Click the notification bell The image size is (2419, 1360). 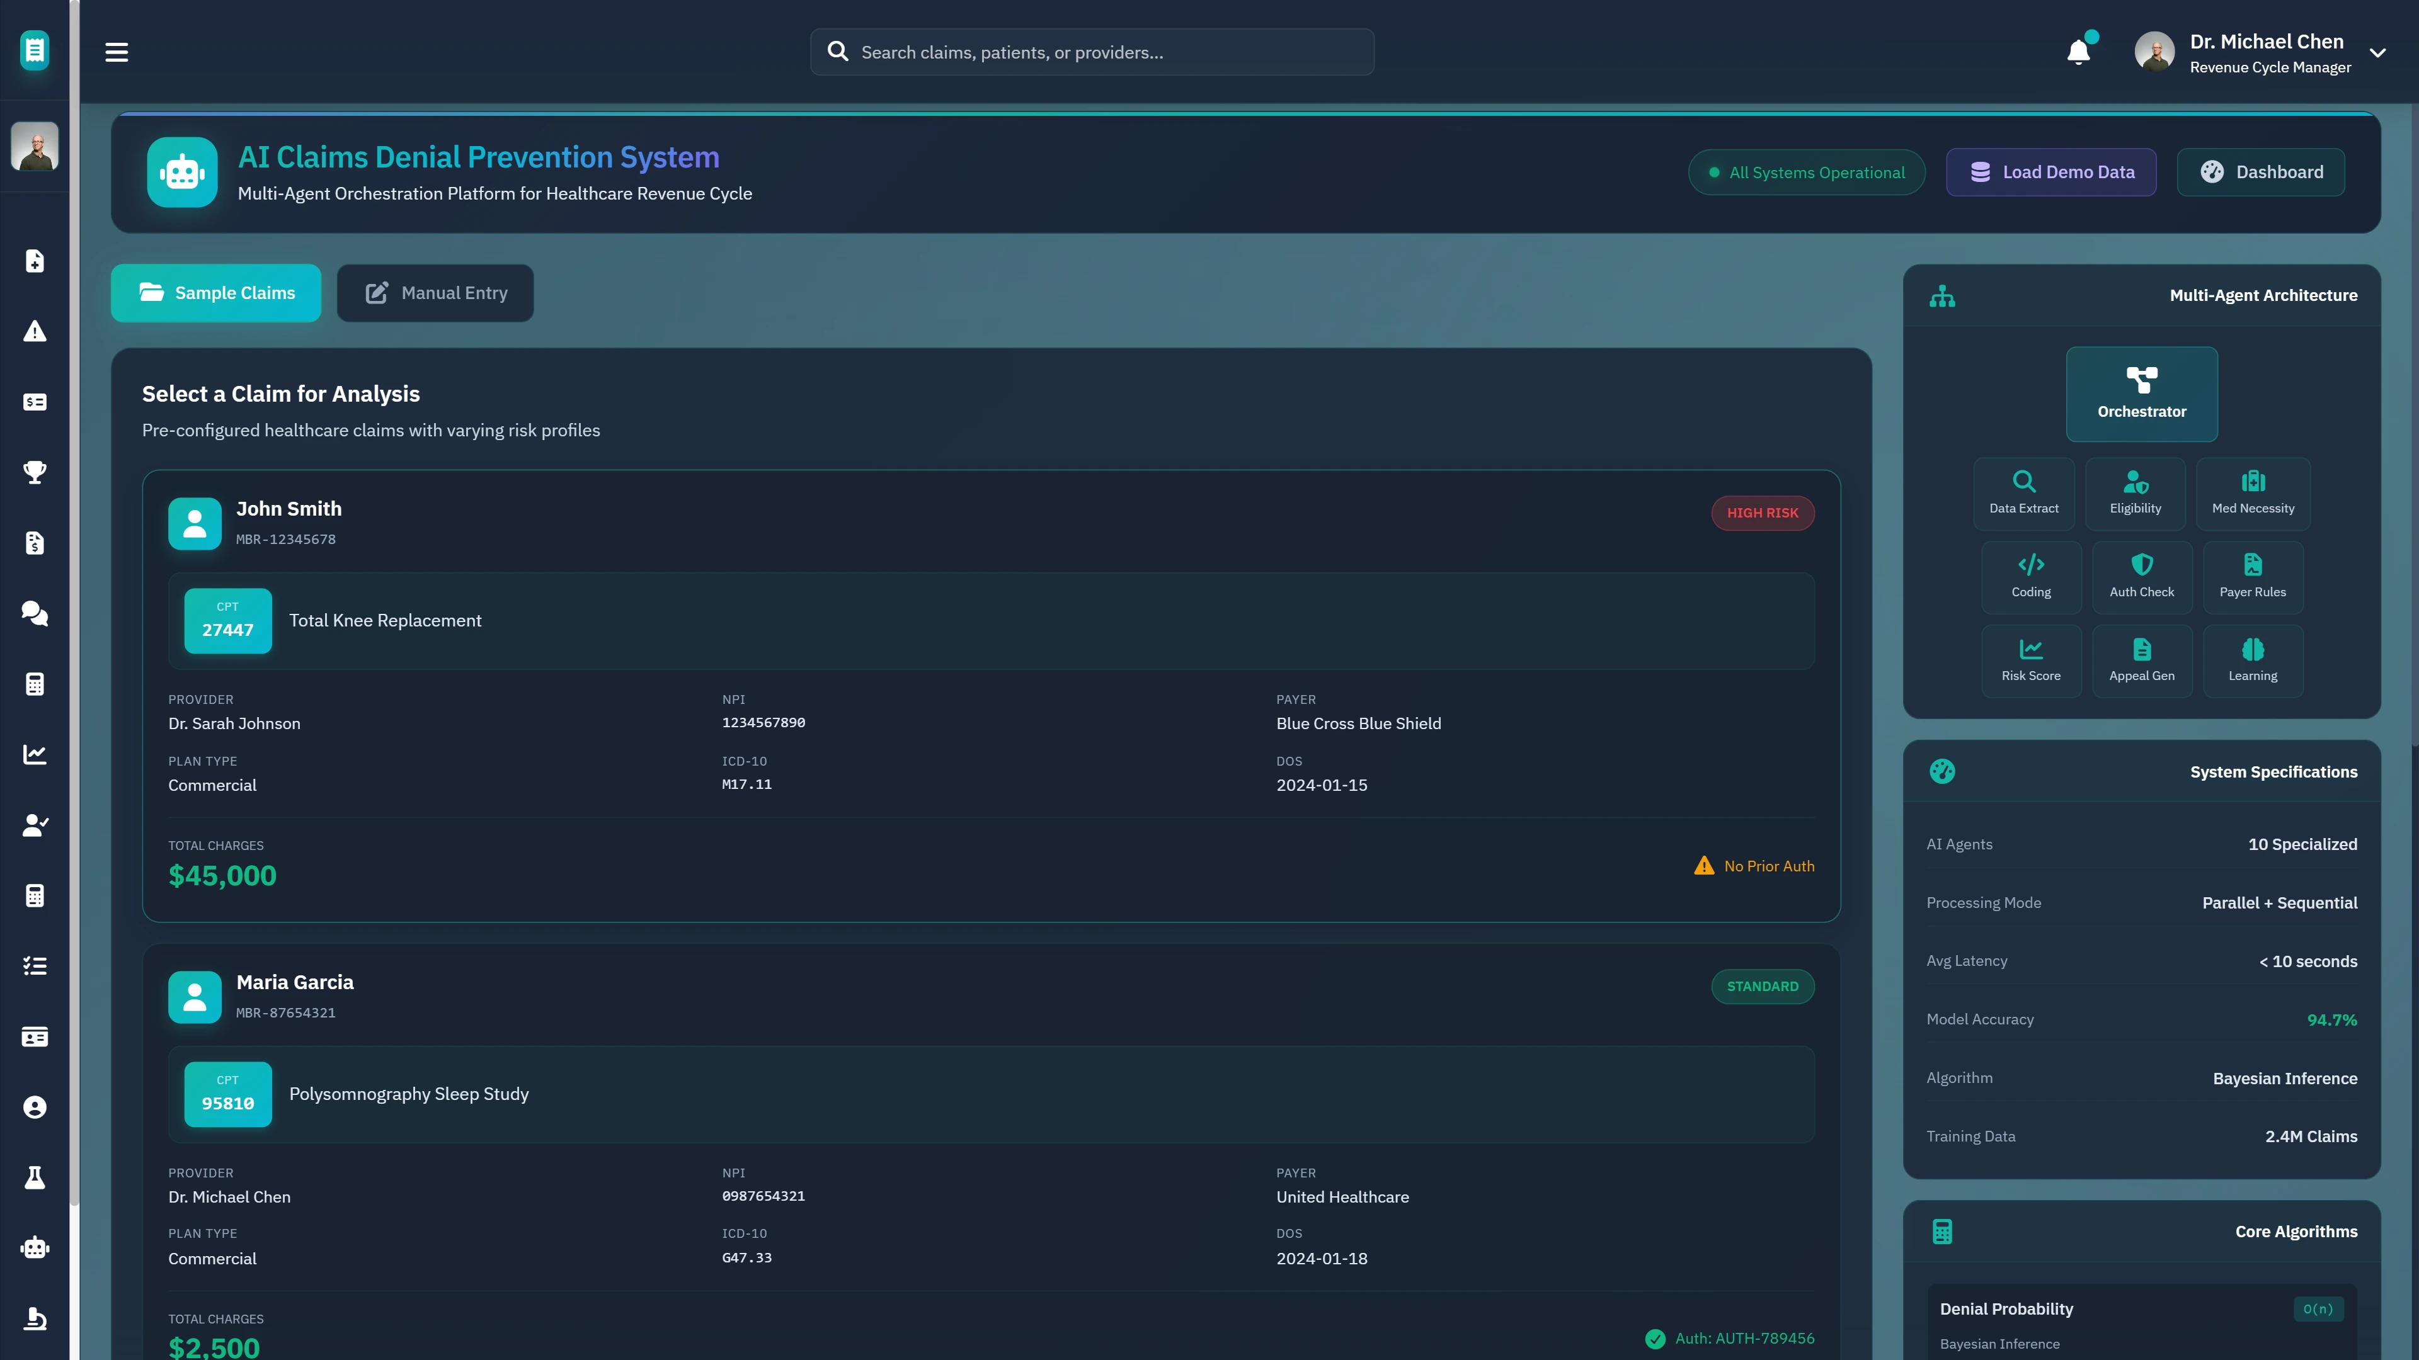pos(2077,52)
